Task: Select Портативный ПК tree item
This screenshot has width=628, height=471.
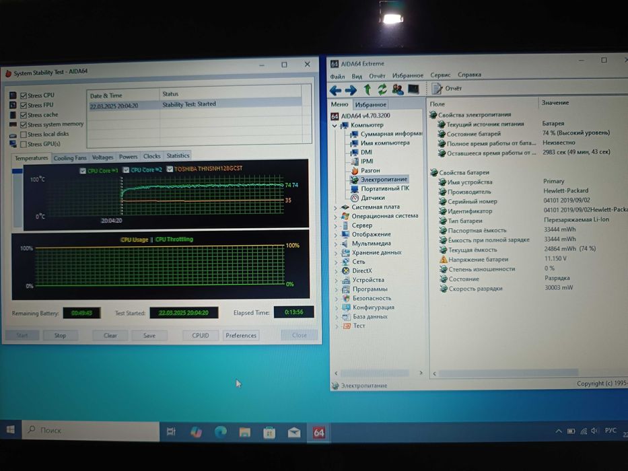Action: [x=380, y=188]
